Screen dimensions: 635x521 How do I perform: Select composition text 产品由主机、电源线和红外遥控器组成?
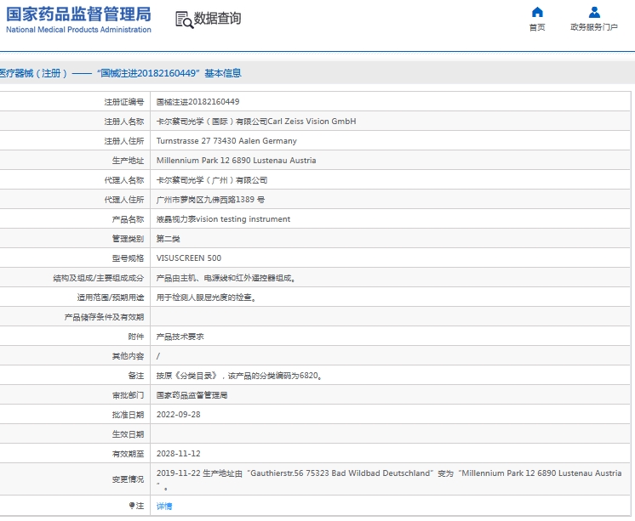pyautogui.click(x=226, y=278)
